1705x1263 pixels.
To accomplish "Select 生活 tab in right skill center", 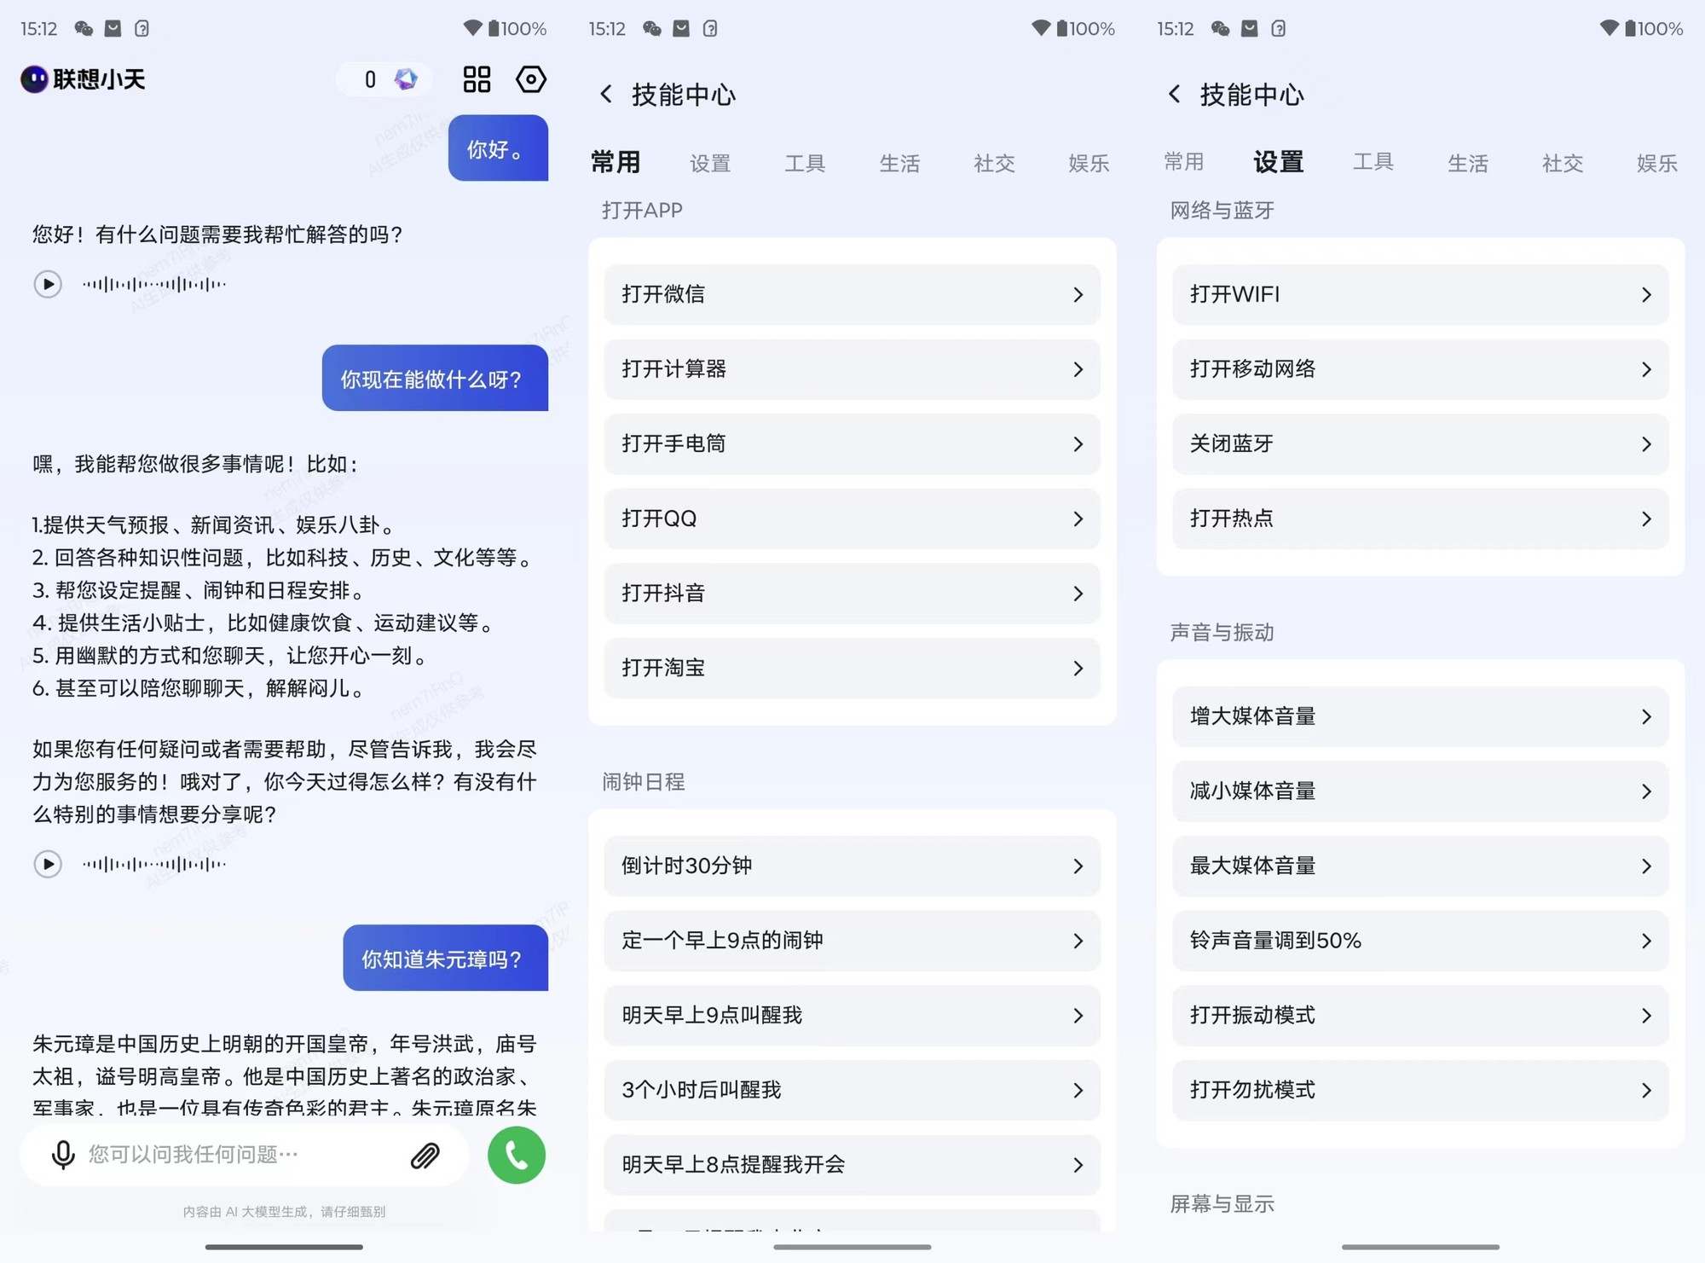I will pyautogui.click(x=1468, y=163).
